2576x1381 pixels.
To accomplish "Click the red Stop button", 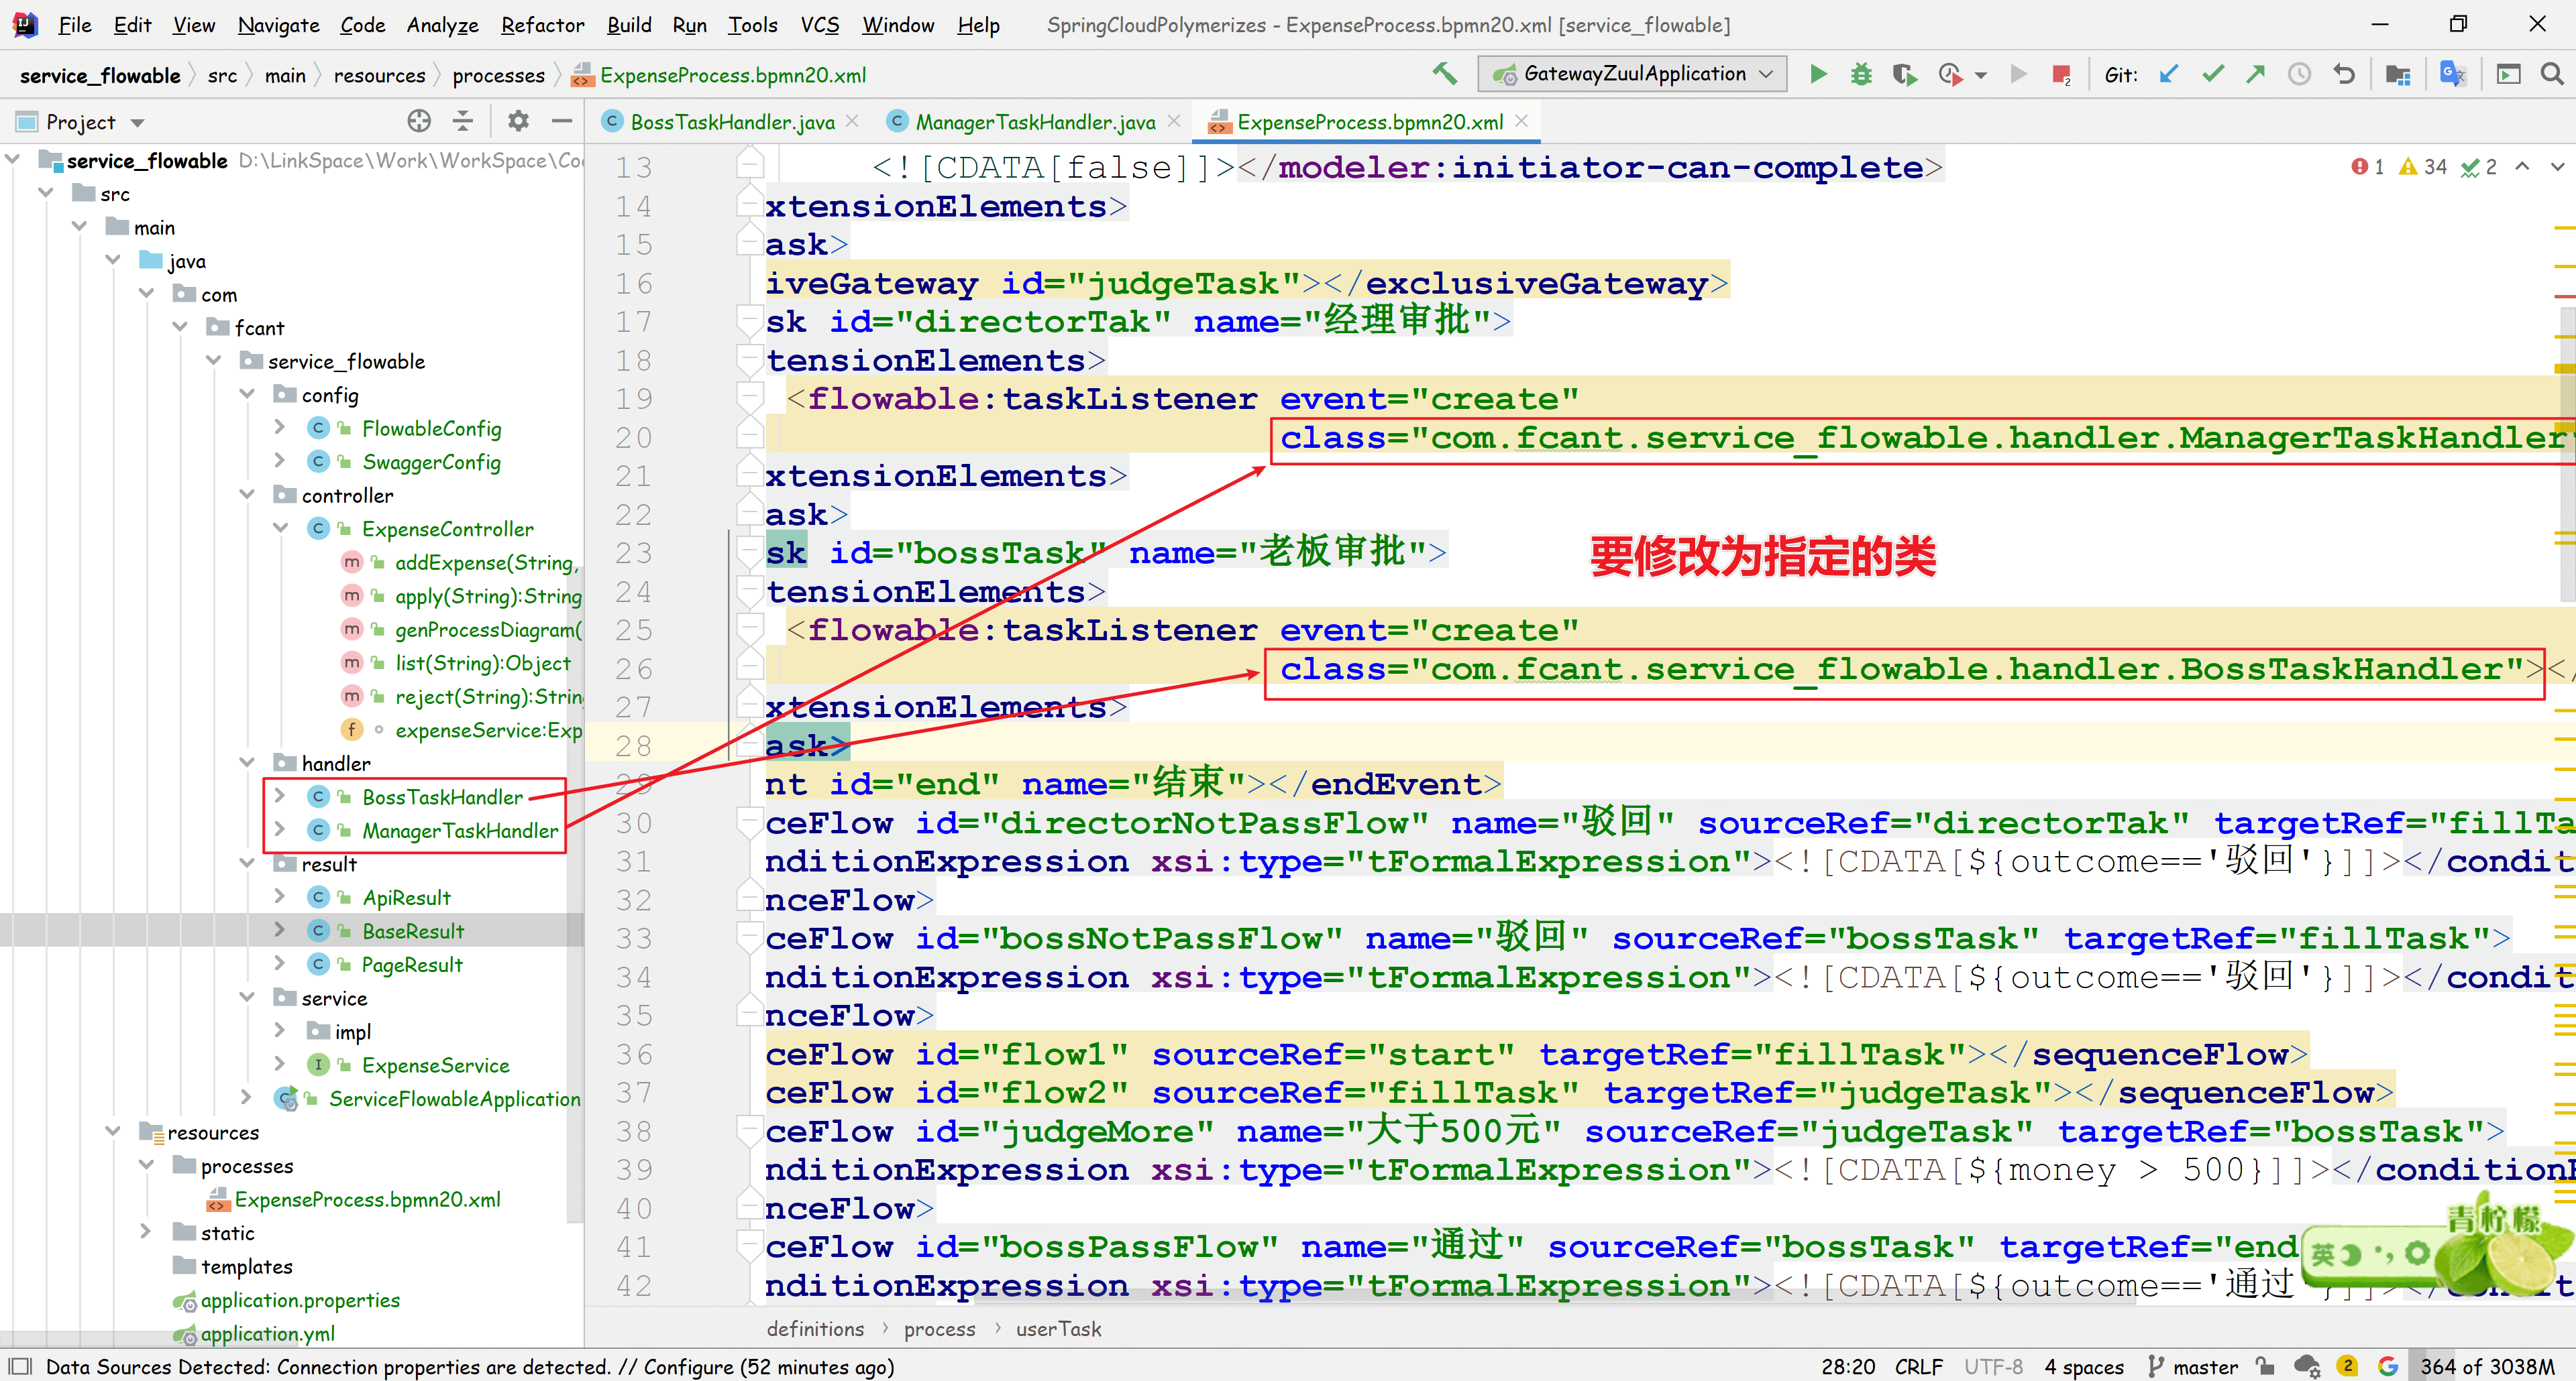I will (x=2060, y=74).
